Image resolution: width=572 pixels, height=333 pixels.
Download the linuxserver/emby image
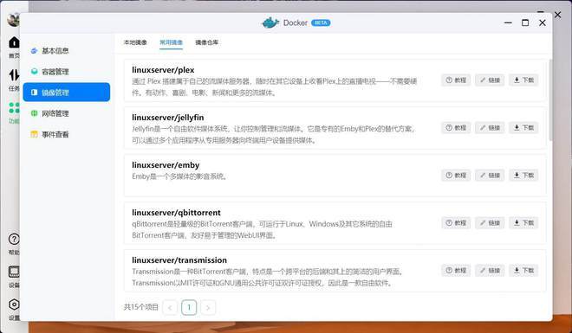[523, 176]
